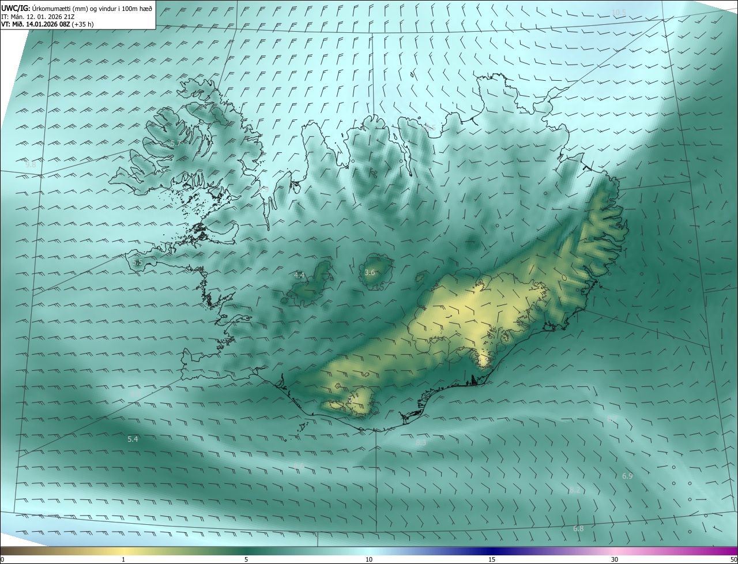Click the 10.5 value on the map
The height and width of the screenshot is (564, 738).
[619, 12]
